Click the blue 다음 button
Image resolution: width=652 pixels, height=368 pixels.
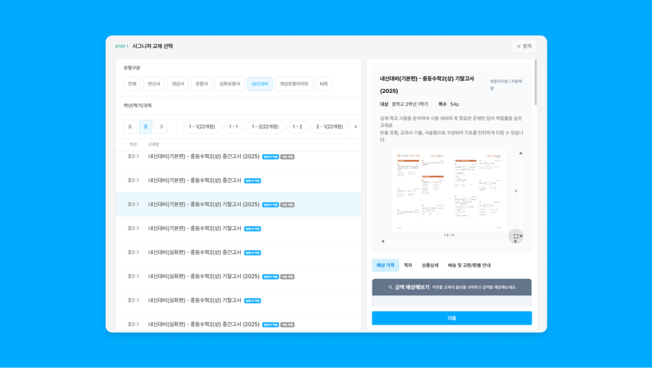click(x=451, y=318)
